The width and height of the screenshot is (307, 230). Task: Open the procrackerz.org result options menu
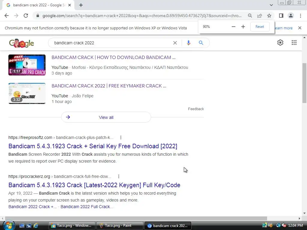click(x=119, y=176)
